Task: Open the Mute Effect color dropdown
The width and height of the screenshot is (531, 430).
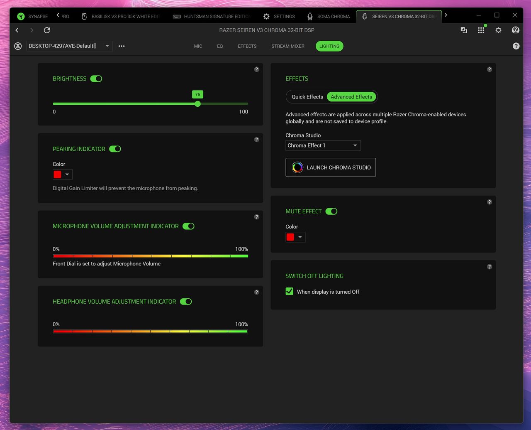Action: tap(295, 237)
